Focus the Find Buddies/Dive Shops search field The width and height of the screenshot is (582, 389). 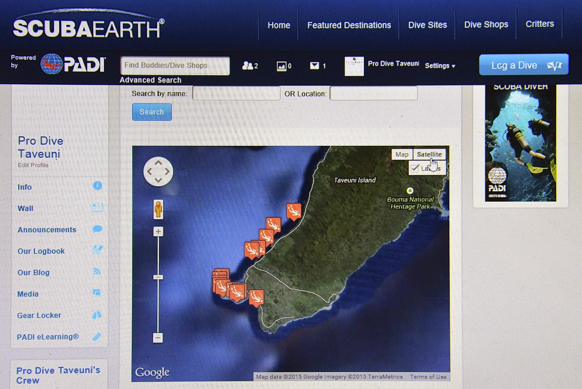[x=175, y=66]
